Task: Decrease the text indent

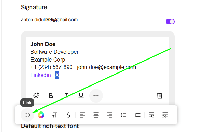Action: (x=165, y=115)
